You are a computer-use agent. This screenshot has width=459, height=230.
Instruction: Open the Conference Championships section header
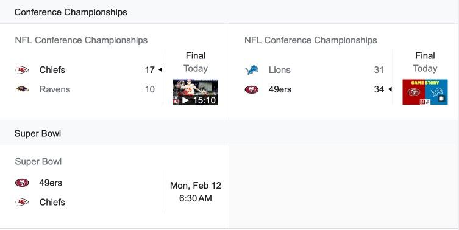71,12
